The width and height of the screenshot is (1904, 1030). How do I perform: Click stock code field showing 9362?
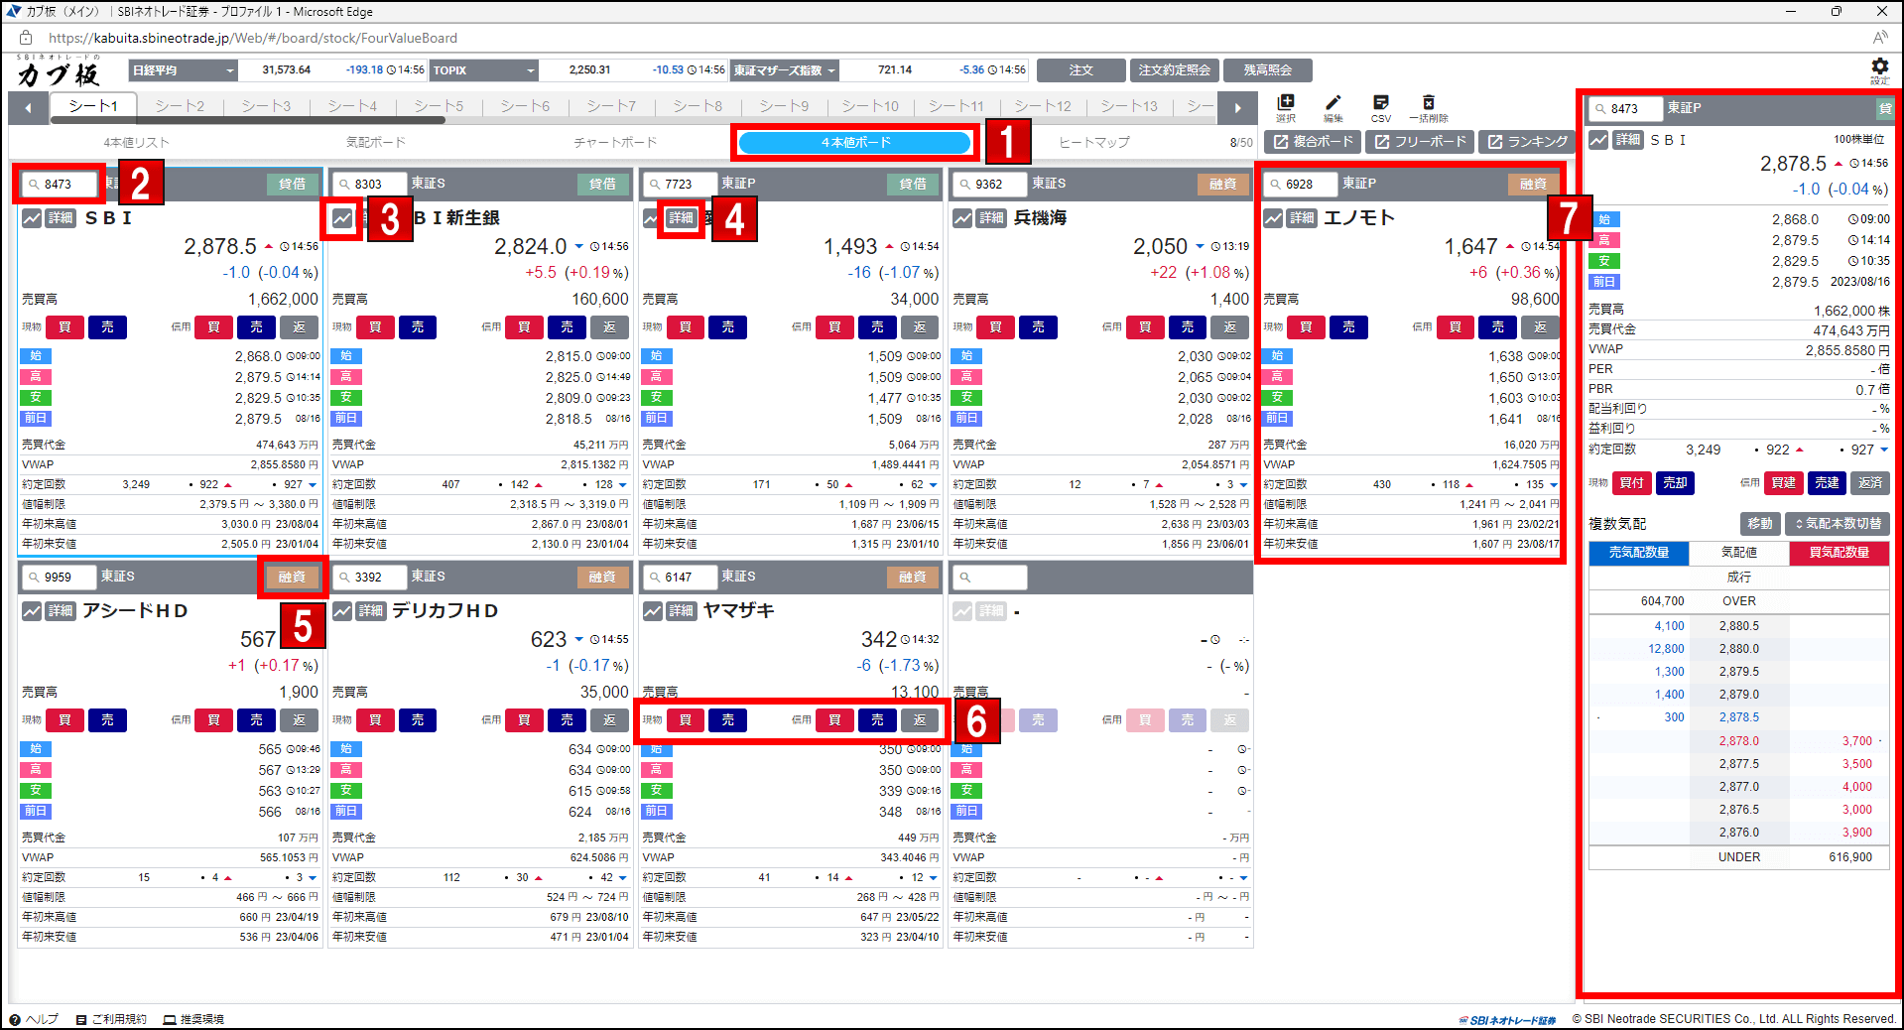pyautogui.click(x=990, y=184)
